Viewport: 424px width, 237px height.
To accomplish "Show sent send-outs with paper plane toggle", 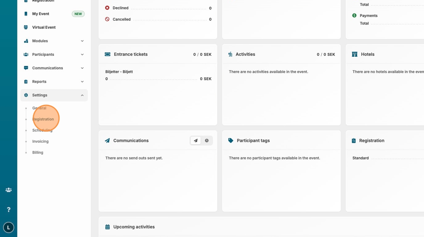I will click(196, 140).
